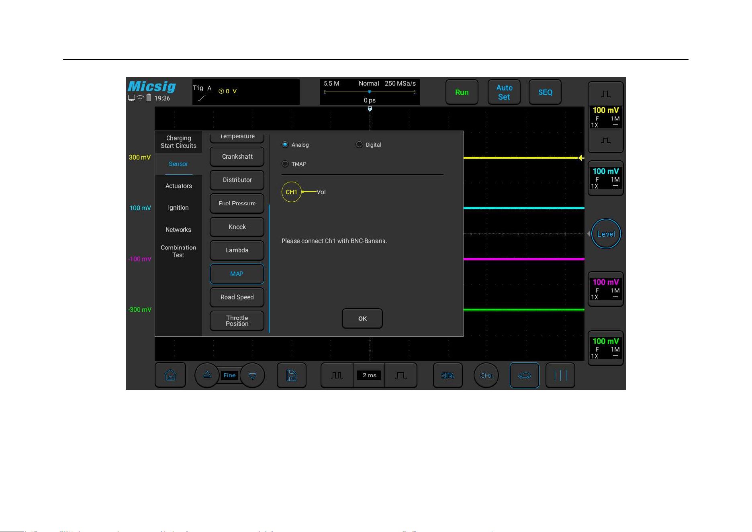Choose the Lambda sensor button
The width and height of the screenshot is (752, 532).
tap(237, 250)
